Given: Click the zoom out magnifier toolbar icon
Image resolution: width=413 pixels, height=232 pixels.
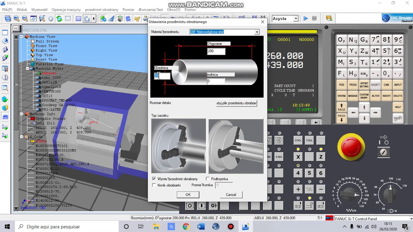Looking at the screenshot, I should pyautogui.click(x=25, y=19).
